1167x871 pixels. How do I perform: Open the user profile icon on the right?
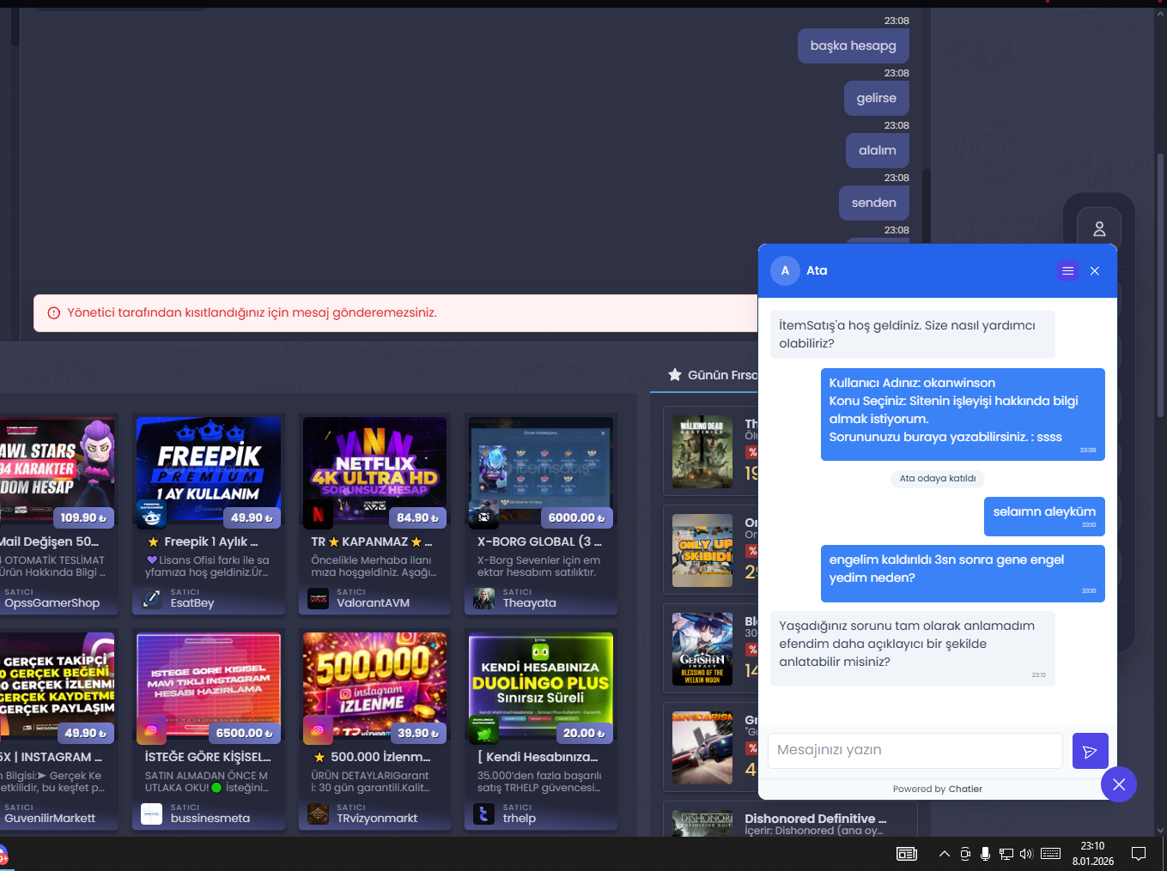tap(1099, 229)
